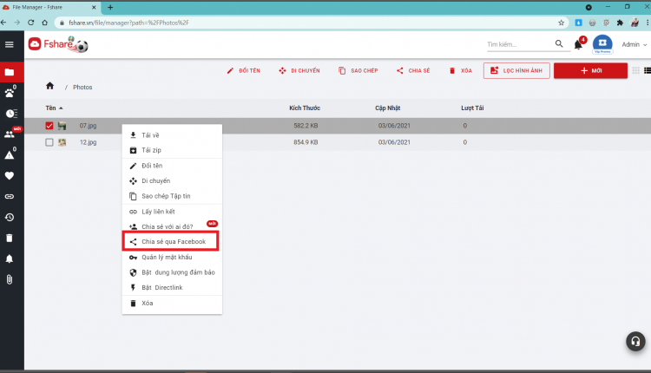This screenshot has width=651, height=373.
Task: Open the hamburger menu in the sidebar
Action: coord(10,44)
